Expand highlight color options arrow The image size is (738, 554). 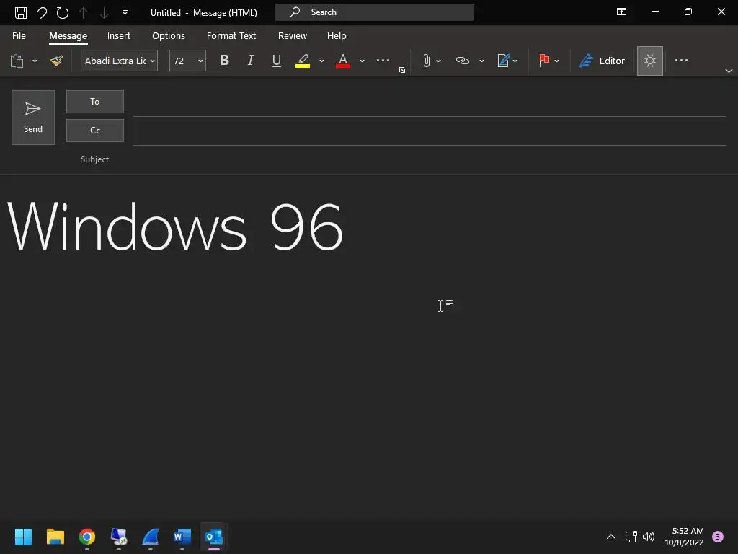coord(321,61)
